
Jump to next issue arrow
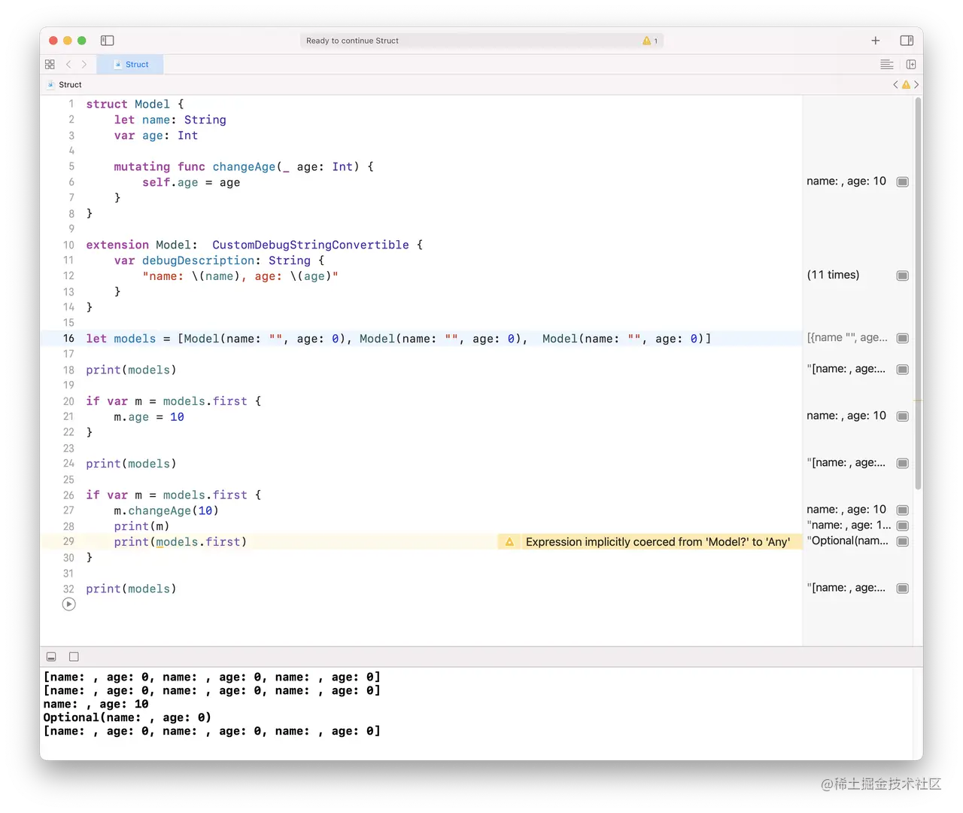[x=916, y=85]
